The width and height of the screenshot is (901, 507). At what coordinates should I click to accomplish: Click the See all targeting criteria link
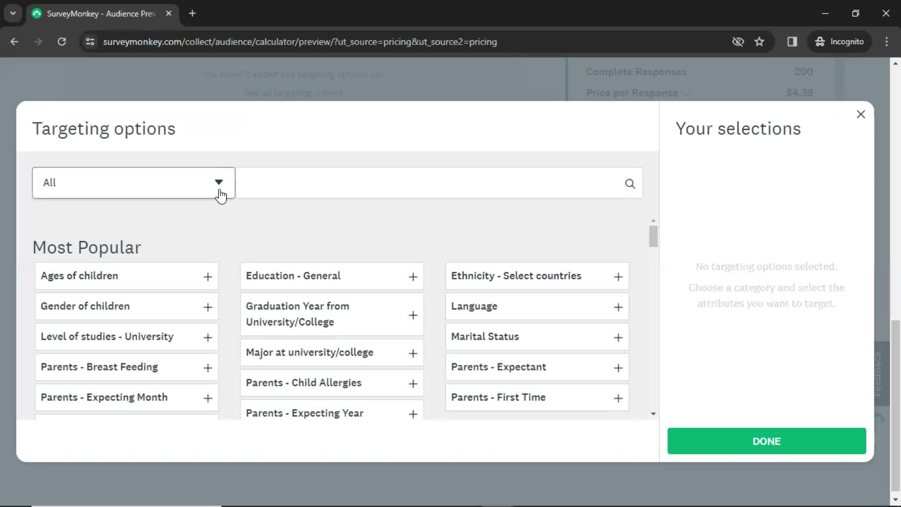click(294, 92)
